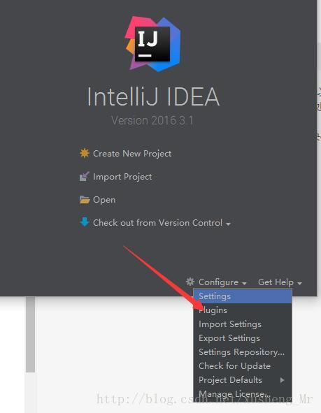321x413 pixels.
Task: Click the IntelliJ IDEA logo
Action: point(153,44)
